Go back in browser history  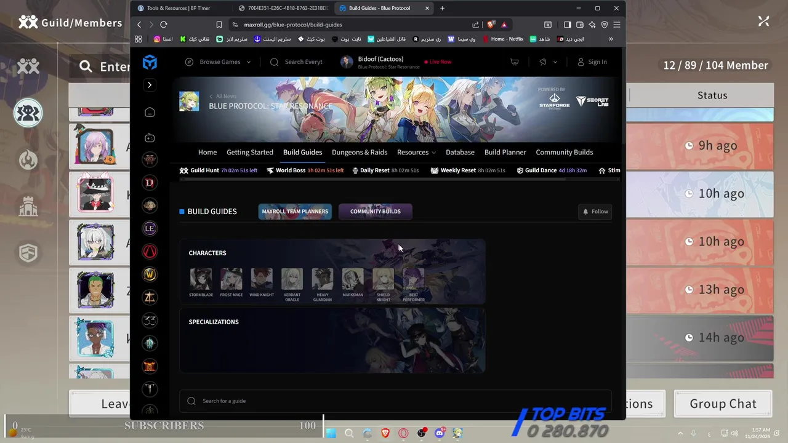[x=139, y=25]
